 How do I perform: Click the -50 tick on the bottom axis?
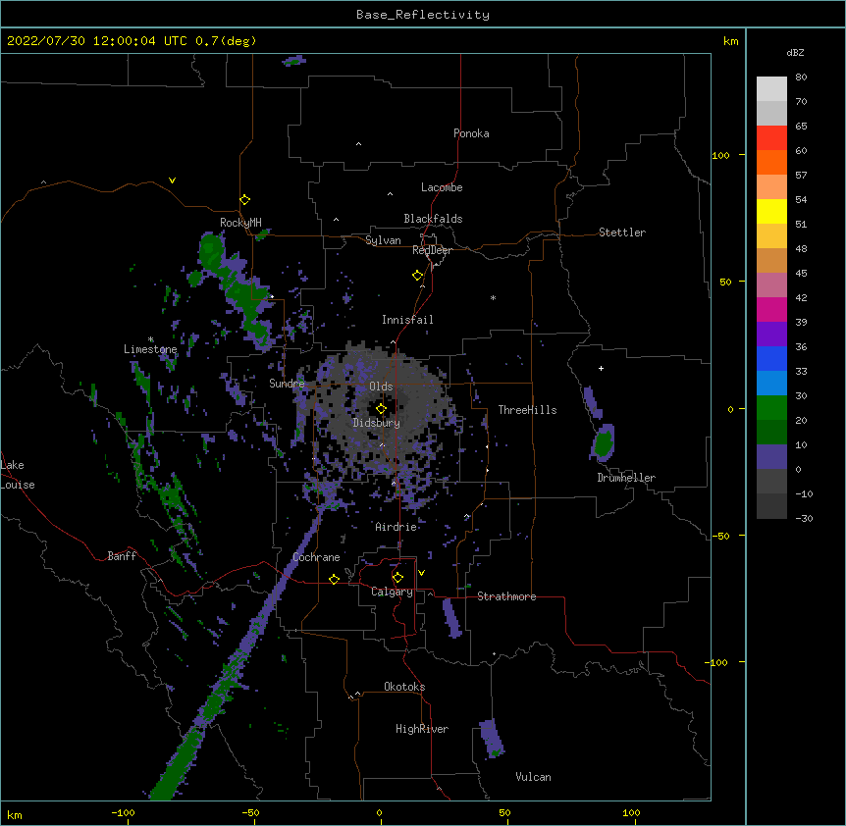click(x=250, y=812)
